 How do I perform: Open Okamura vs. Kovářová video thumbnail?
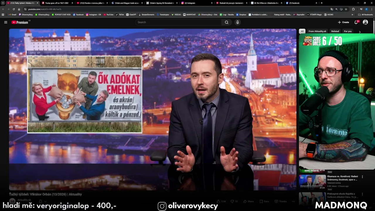[312, 182]
